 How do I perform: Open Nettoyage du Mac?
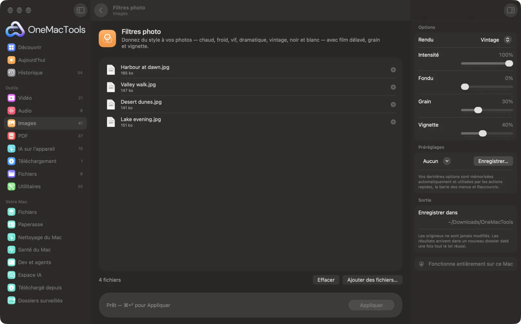point(45,237)
